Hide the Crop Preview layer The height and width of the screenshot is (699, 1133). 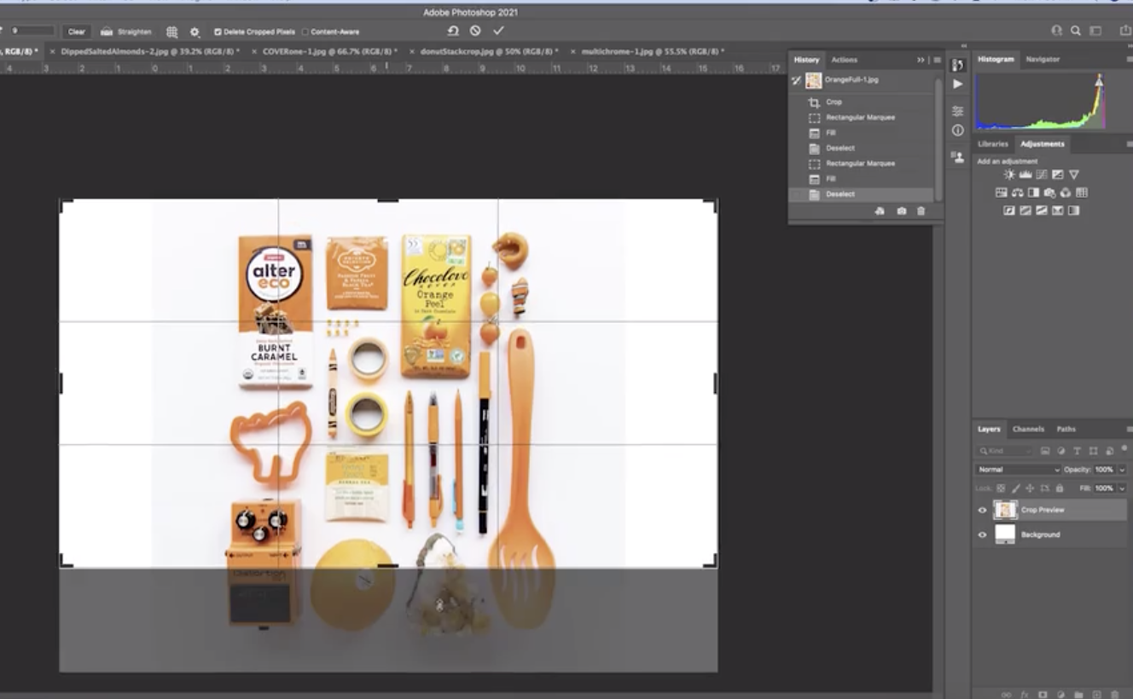point(982,511)
